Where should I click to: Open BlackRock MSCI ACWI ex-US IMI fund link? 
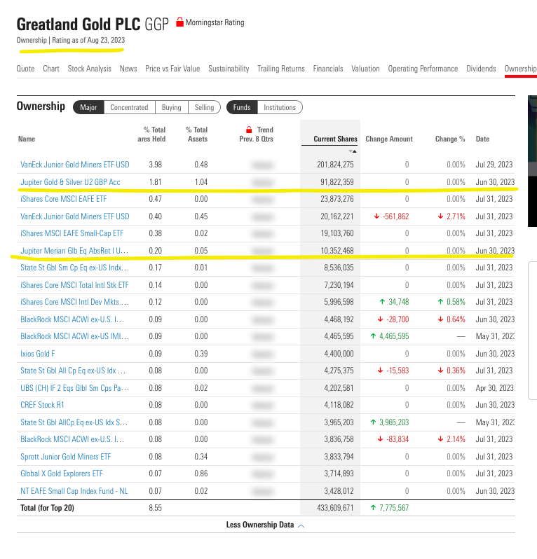[x=74, y=336]
